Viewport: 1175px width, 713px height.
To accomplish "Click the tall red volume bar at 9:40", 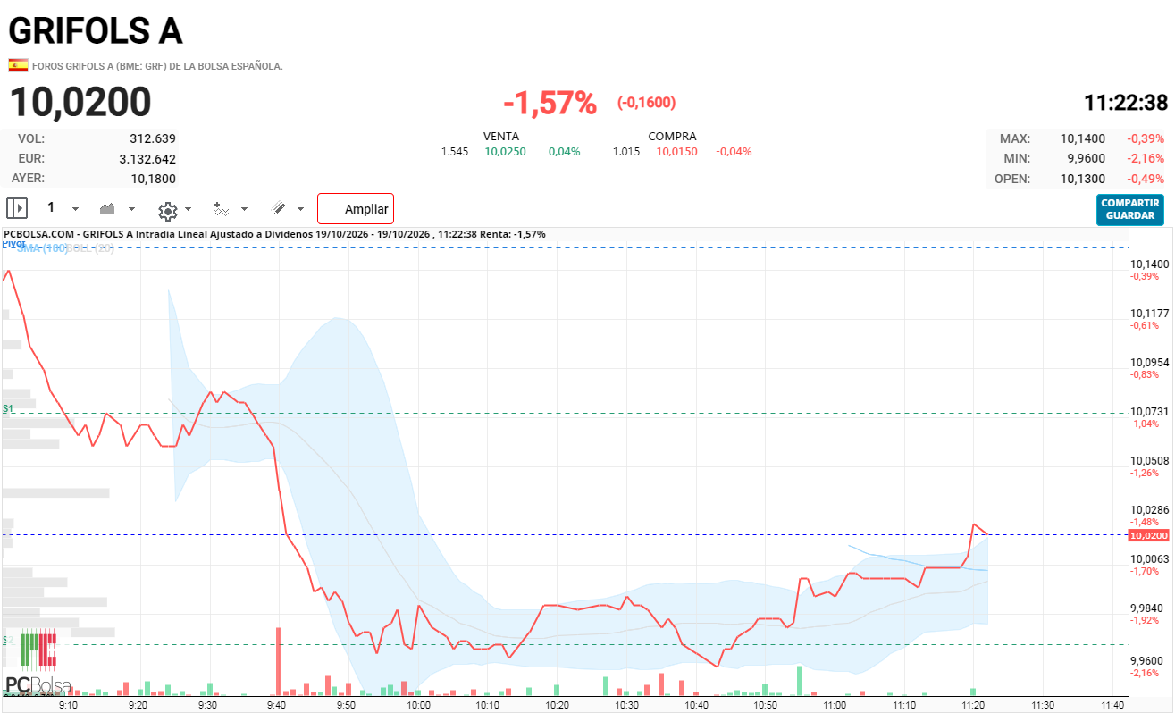I will [x=279, y=661].
